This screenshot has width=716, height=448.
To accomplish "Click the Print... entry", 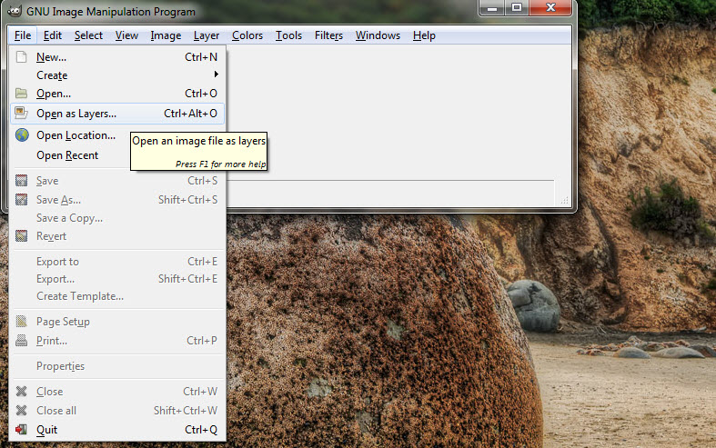I will point(117,341).
